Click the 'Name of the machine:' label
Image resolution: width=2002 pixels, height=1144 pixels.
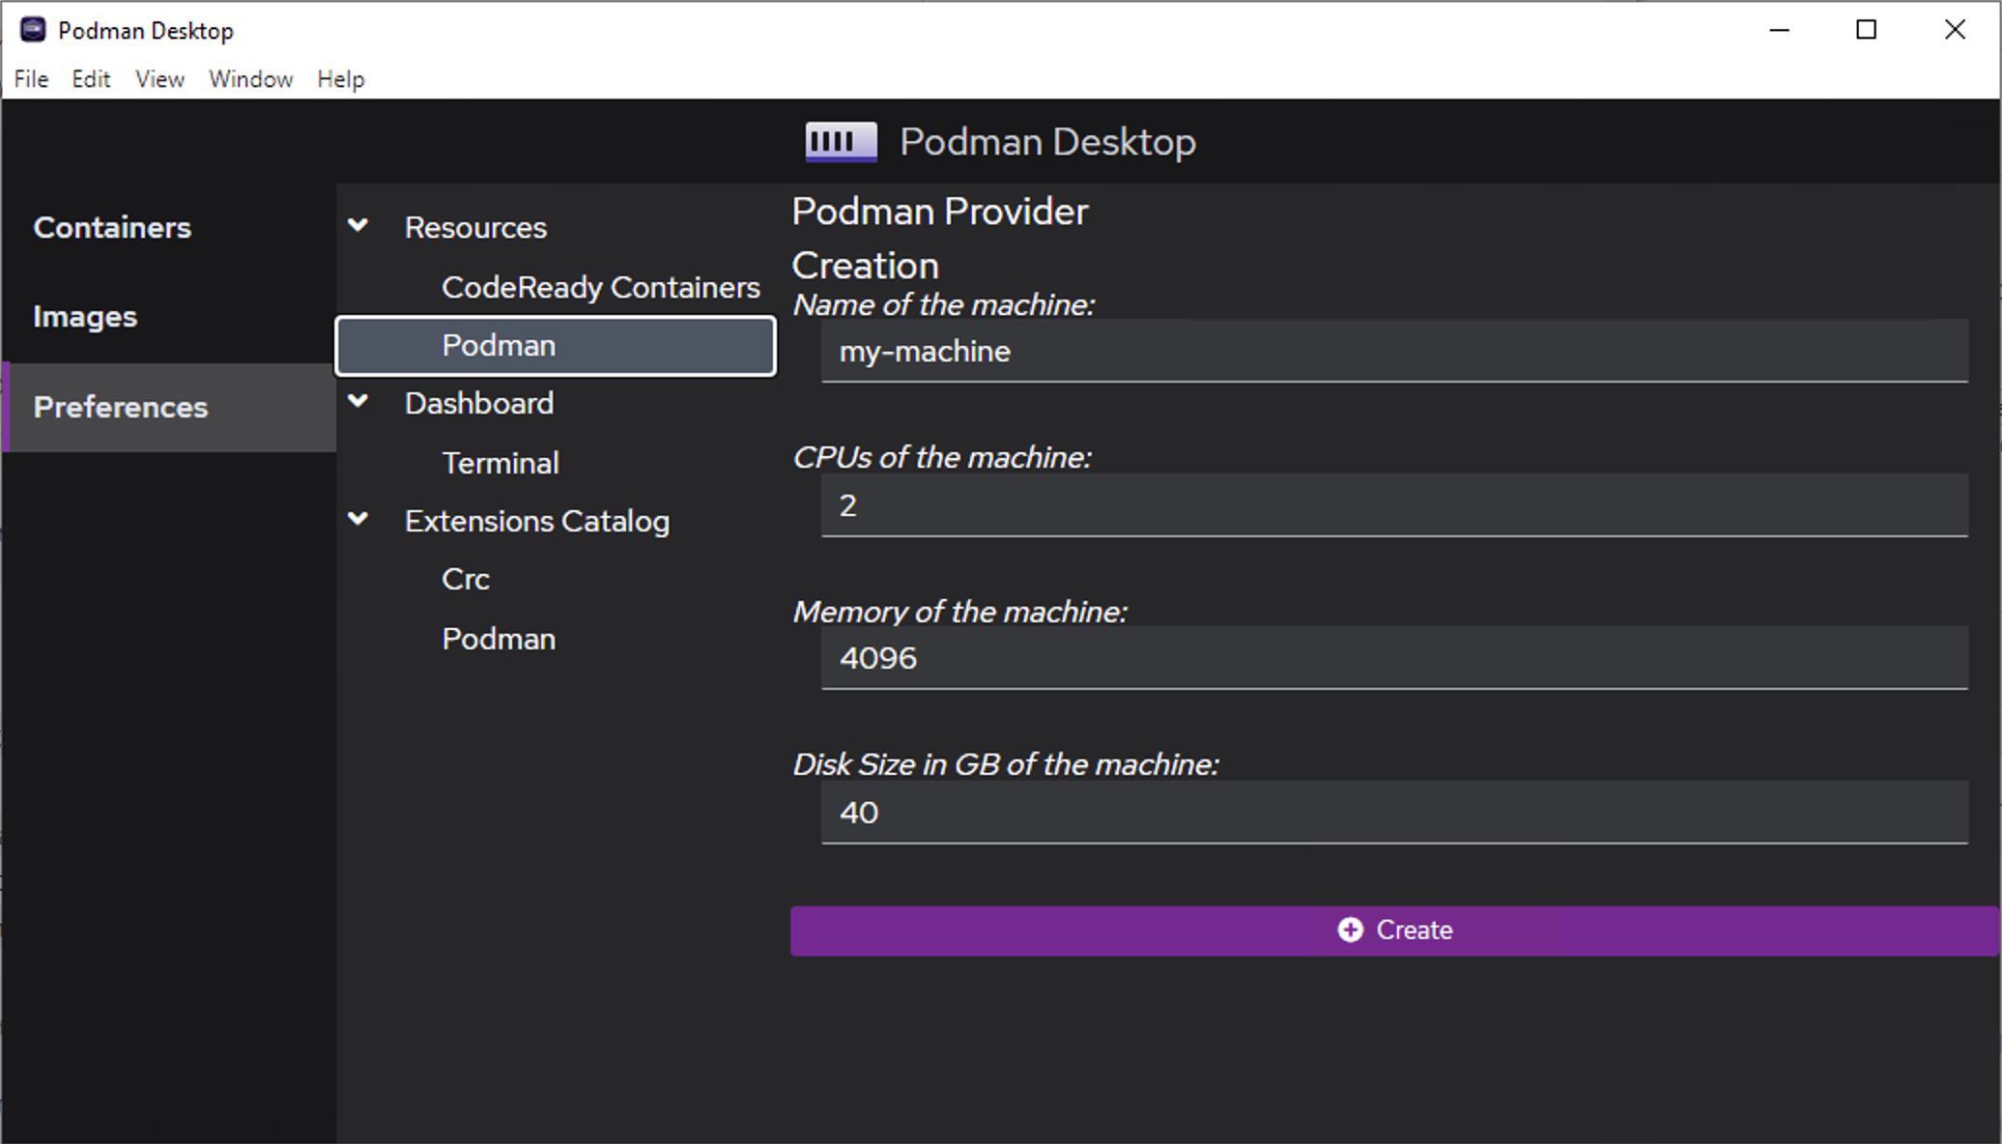tap(944, 305)
